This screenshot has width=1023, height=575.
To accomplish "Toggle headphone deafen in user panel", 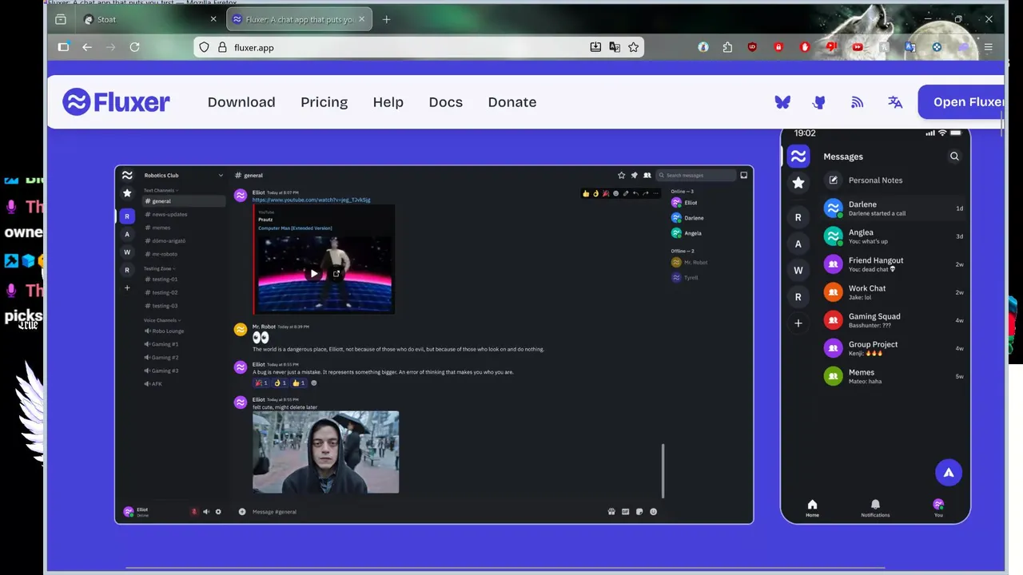I will (206, 512).
